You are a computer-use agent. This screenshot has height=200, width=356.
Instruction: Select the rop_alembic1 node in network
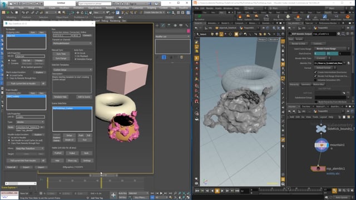[318, 168]
